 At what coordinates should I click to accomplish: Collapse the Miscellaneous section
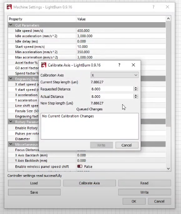[11, 144]
